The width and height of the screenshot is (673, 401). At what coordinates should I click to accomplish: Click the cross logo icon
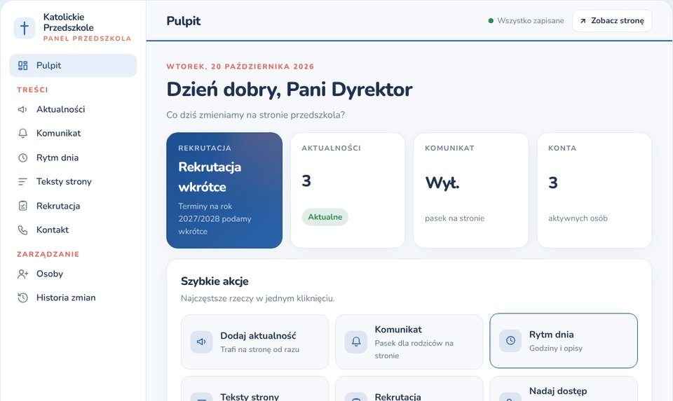(x=25, y=28)
